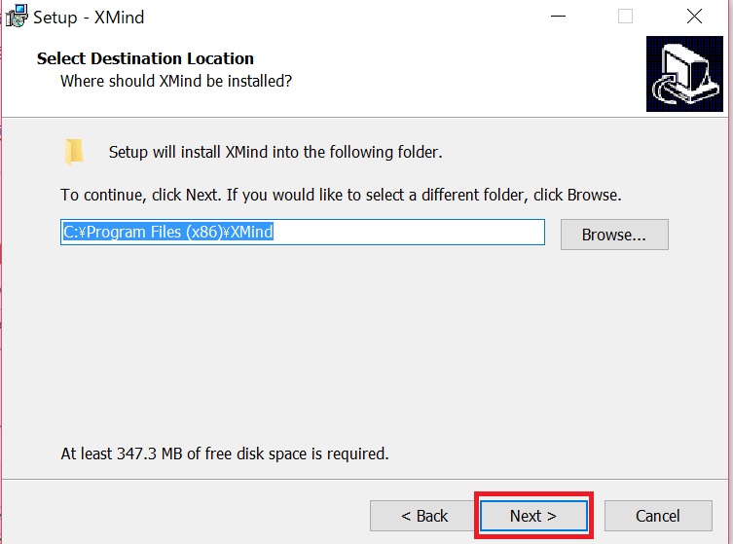This screenshot has height=544, width=733.
Task: Click the Where should XMind be installed text
Action: point(176,82)
